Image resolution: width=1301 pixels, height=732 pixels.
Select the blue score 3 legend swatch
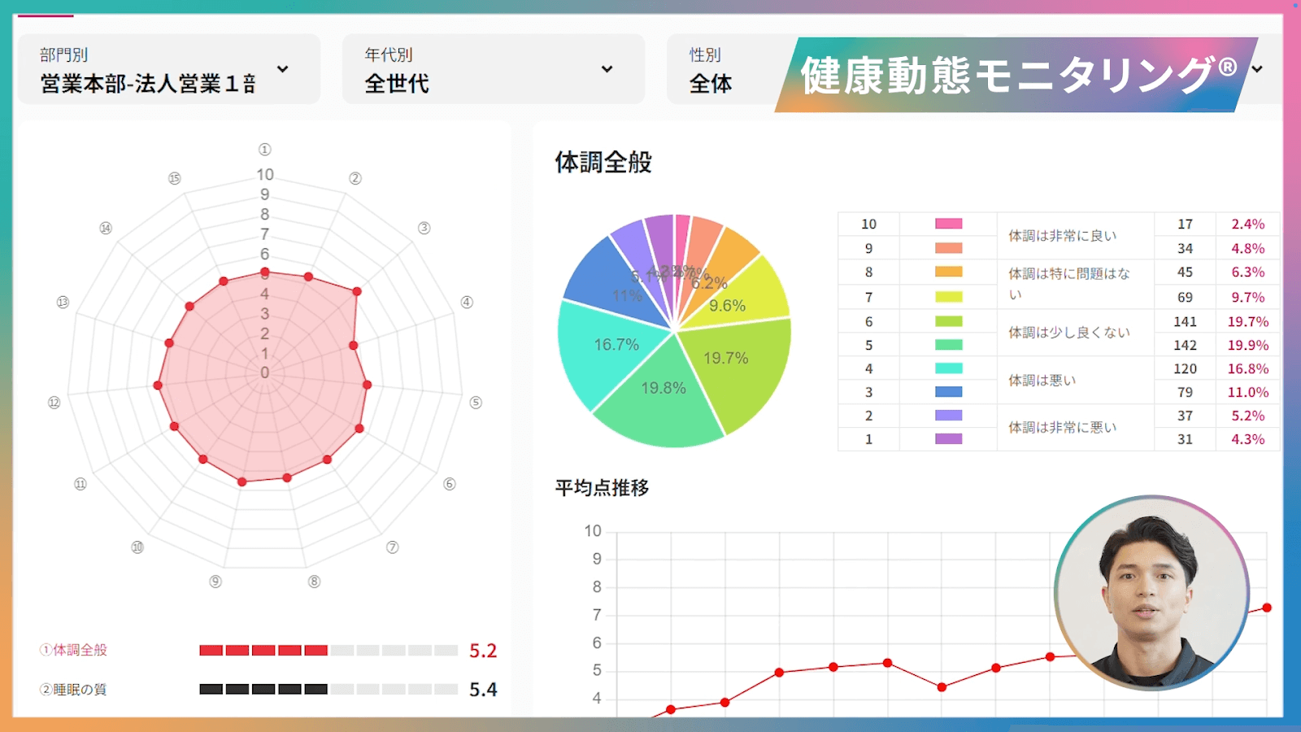tap(948, 392)
